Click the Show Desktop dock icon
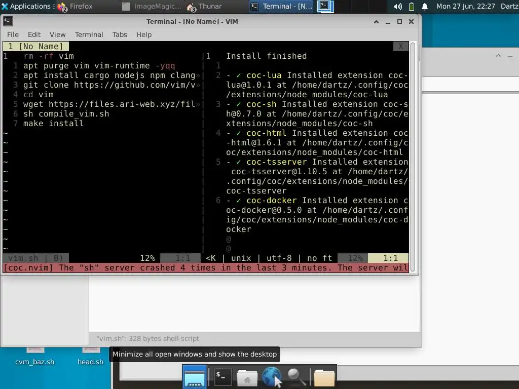 (195, 376)
